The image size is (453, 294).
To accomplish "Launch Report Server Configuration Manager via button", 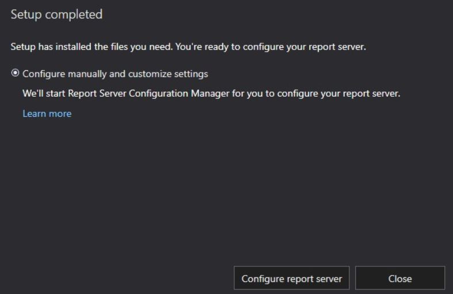I will [x=291, y=278].
